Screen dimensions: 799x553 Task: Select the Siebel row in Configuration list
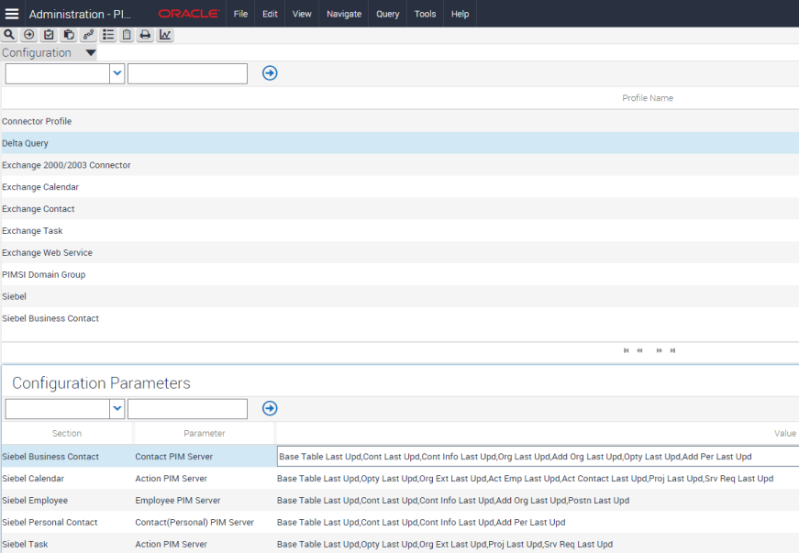point(400,296)
